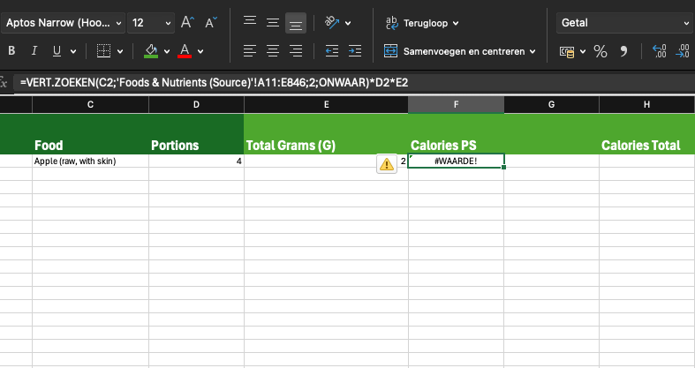
Task: Decrease decimal places
Action: [682, 51]
